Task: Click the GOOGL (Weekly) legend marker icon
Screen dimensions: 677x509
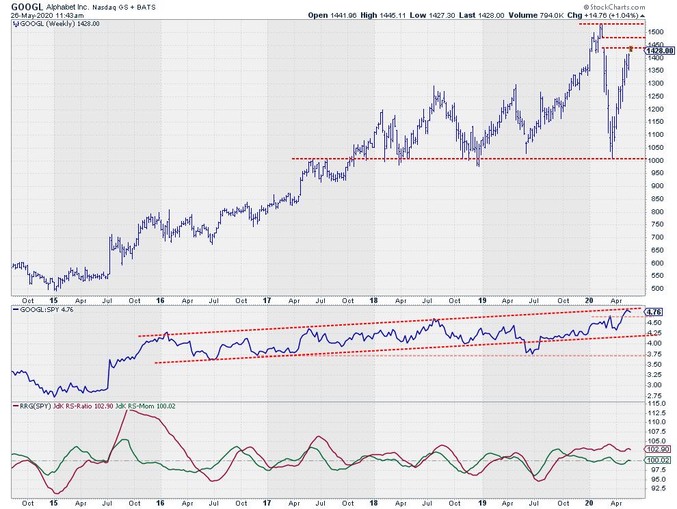Action: click(x=16, y=24)
